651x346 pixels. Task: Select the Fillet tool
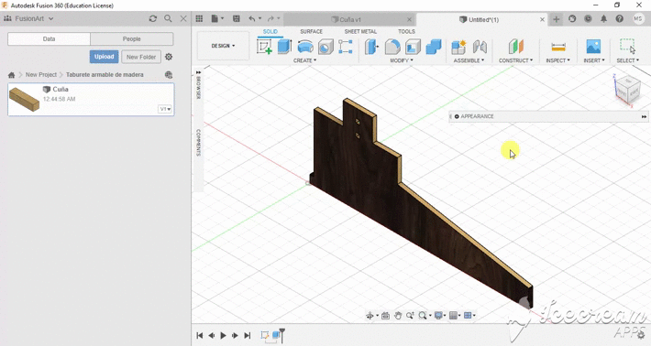392,47
